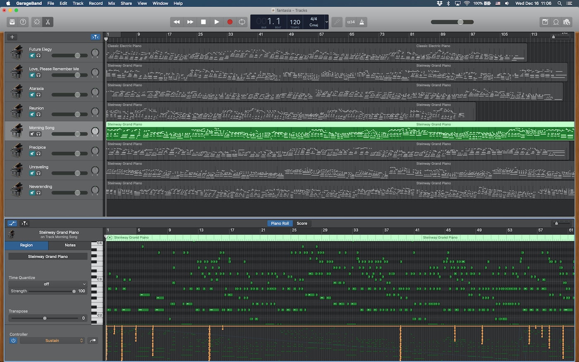
Task: Click the Neverending piano instrument icon
Action: coord(17,189)
